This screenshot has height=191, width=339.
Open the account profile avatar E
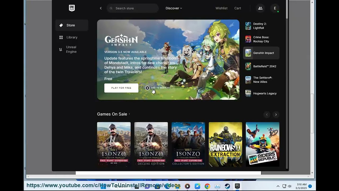[275, 8]
